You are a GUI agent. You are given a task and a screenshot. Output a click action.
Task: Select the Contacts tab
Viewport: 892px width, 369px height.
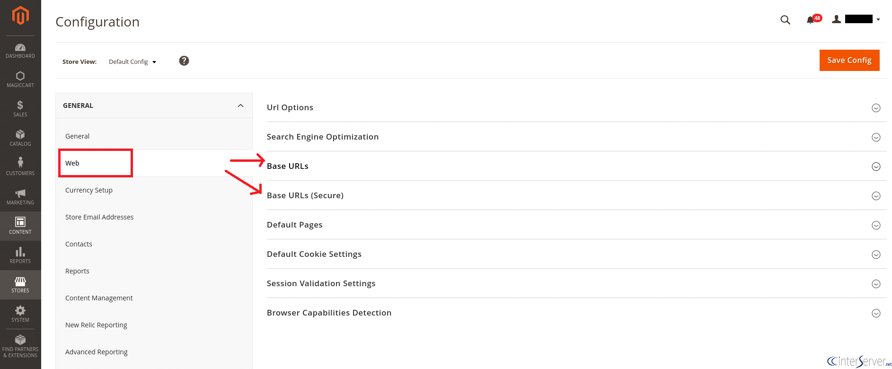click(154, 244)
